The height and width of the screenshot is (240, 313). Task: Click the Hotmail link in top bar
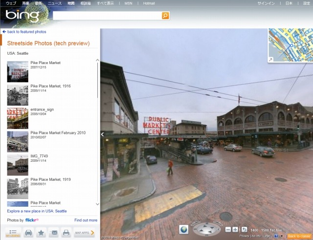(149, 3)
